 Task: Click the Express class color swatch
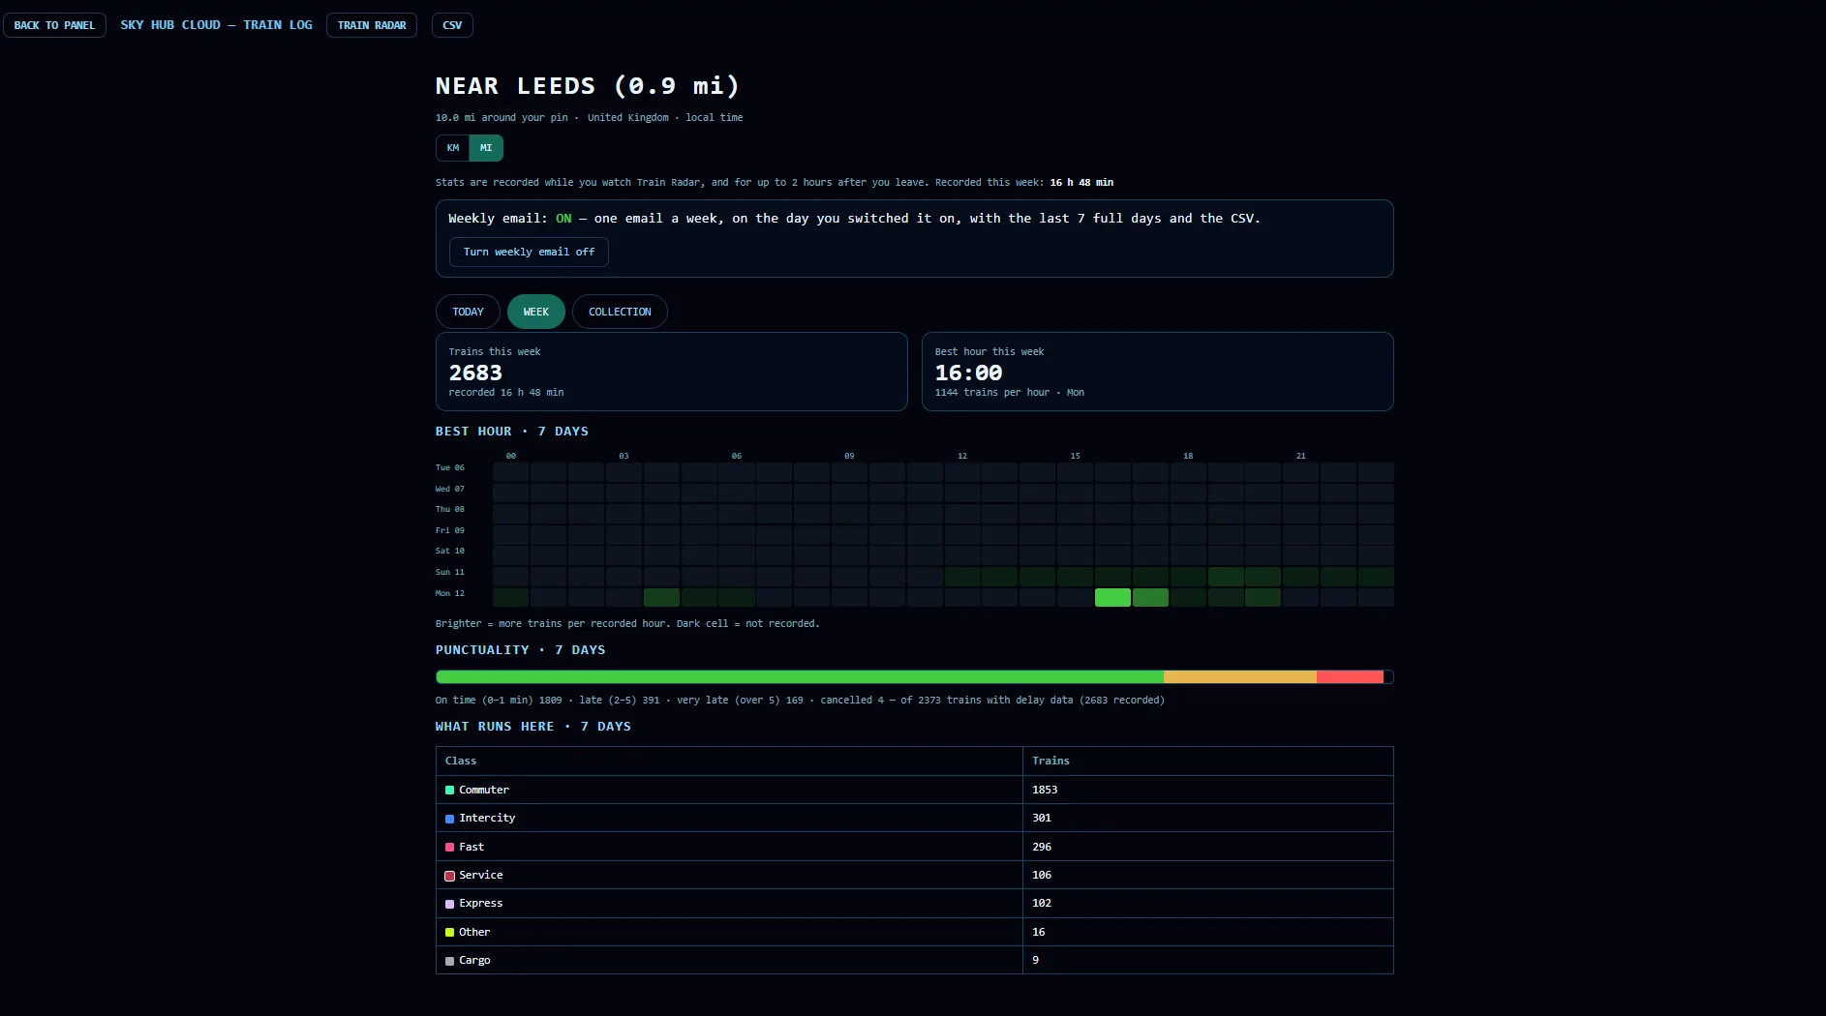(x=449, y=904)
